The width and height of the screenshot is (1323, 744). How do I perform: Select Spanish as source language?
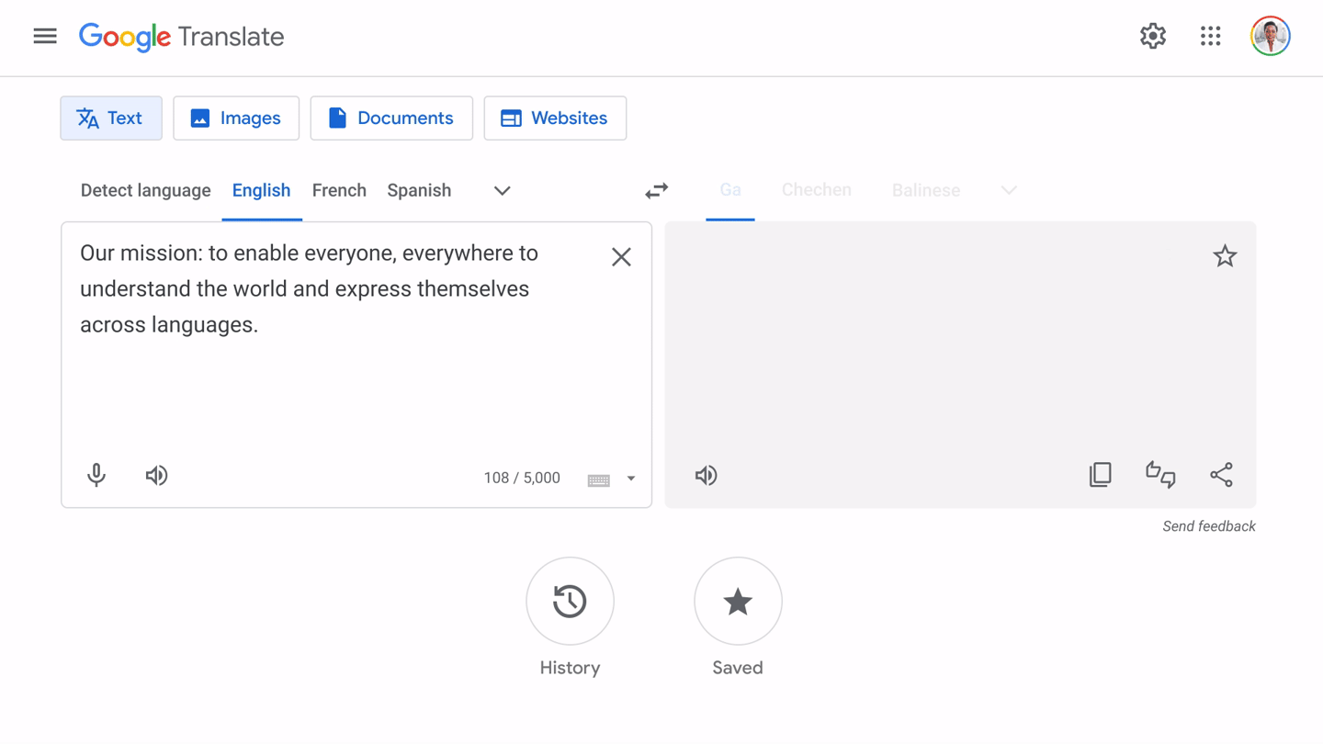419,190
